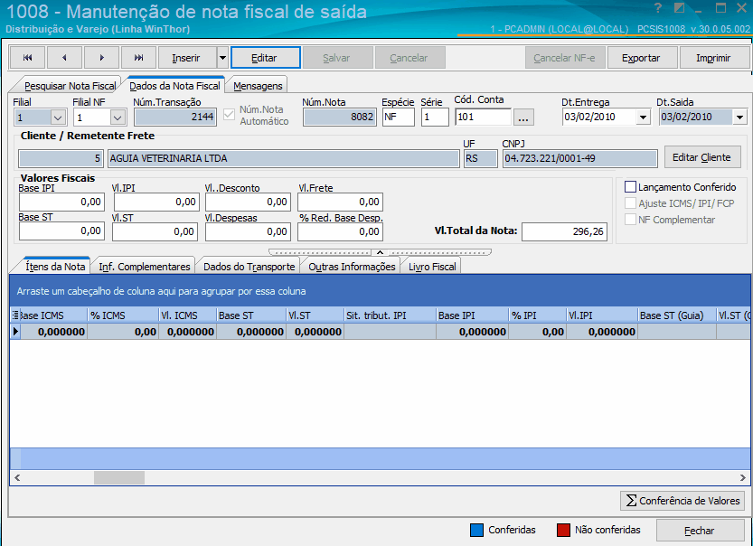Click the Salvar button
Viewport: 753px width, 546px height.
pyautogui.click(x=336, y=58)
